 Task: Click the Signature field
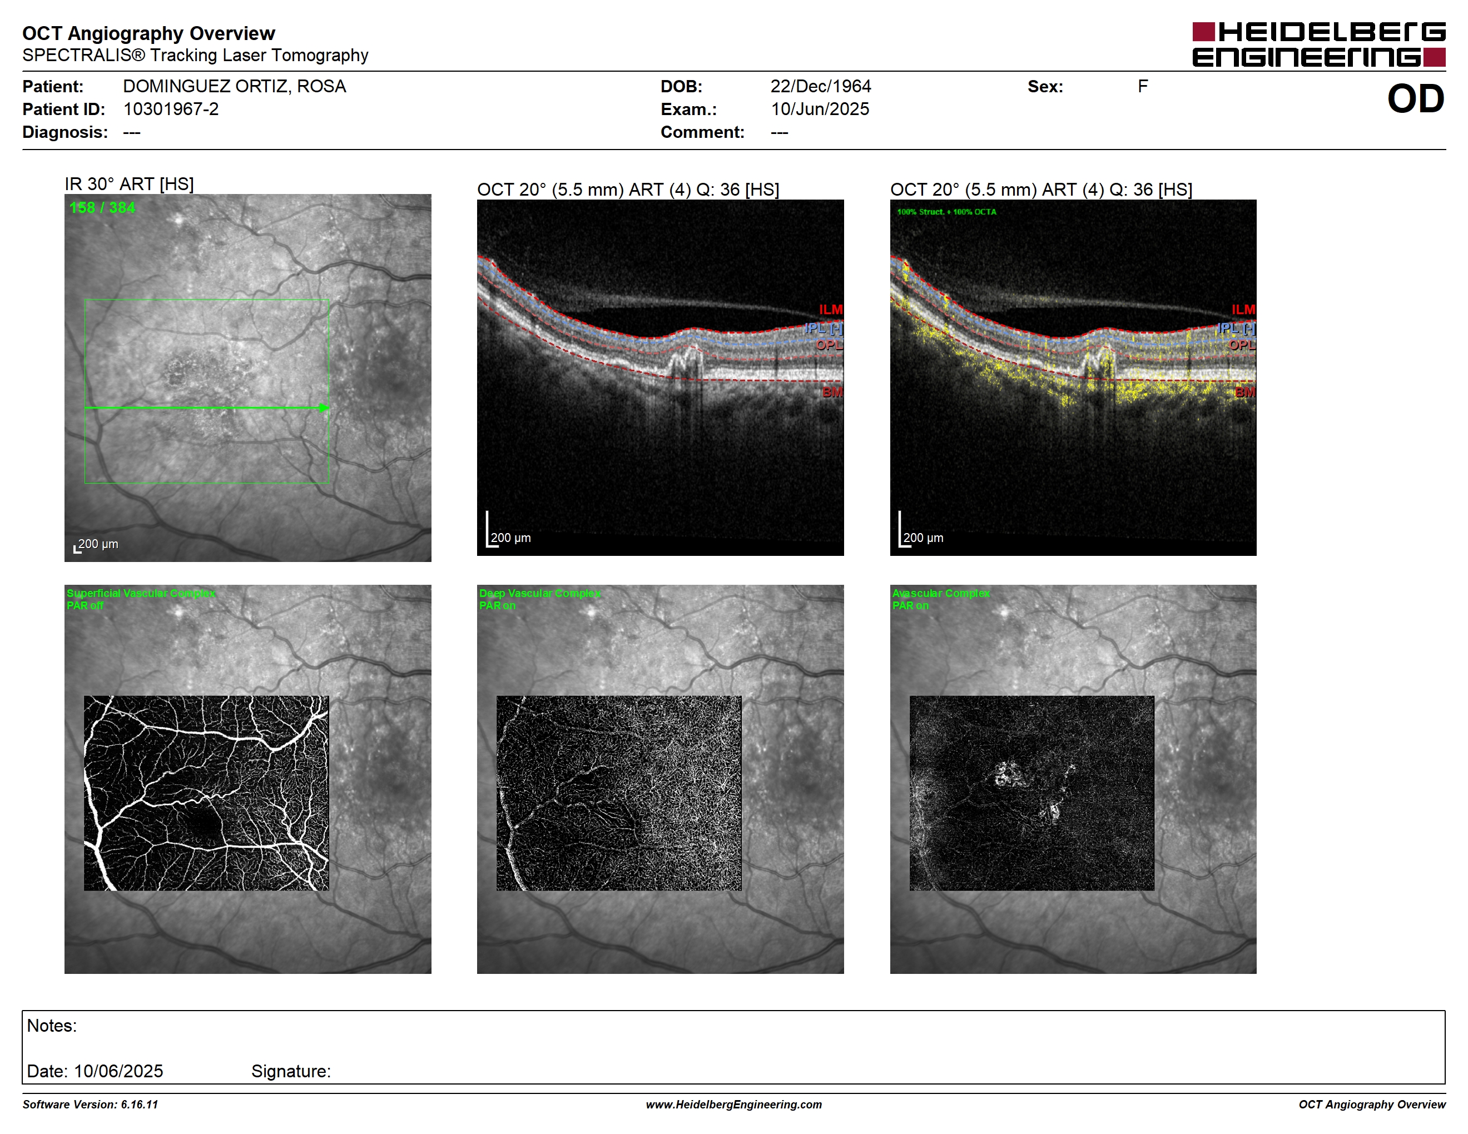[x=291, y=1071]
